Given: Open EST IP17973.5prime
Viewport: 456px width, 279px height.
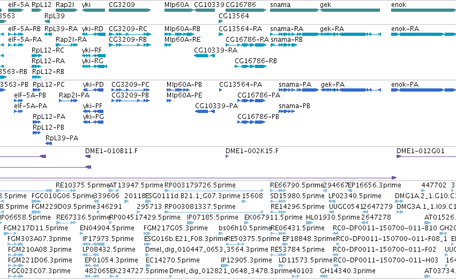Looking at the screenshot, I should [x=108, y=239].
